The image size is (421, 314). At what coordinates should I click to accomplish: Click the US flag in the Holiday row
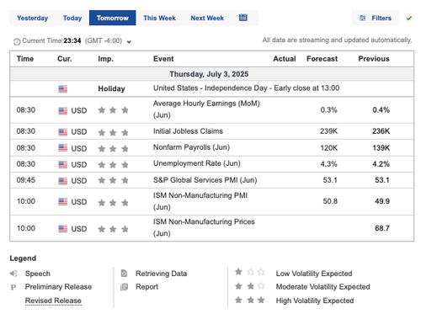(x=63, y=89)
